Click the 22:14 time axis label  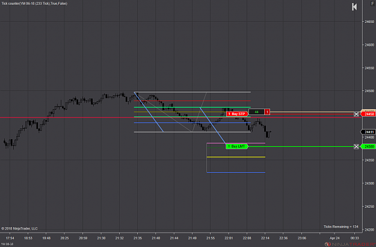coord(265,238)
